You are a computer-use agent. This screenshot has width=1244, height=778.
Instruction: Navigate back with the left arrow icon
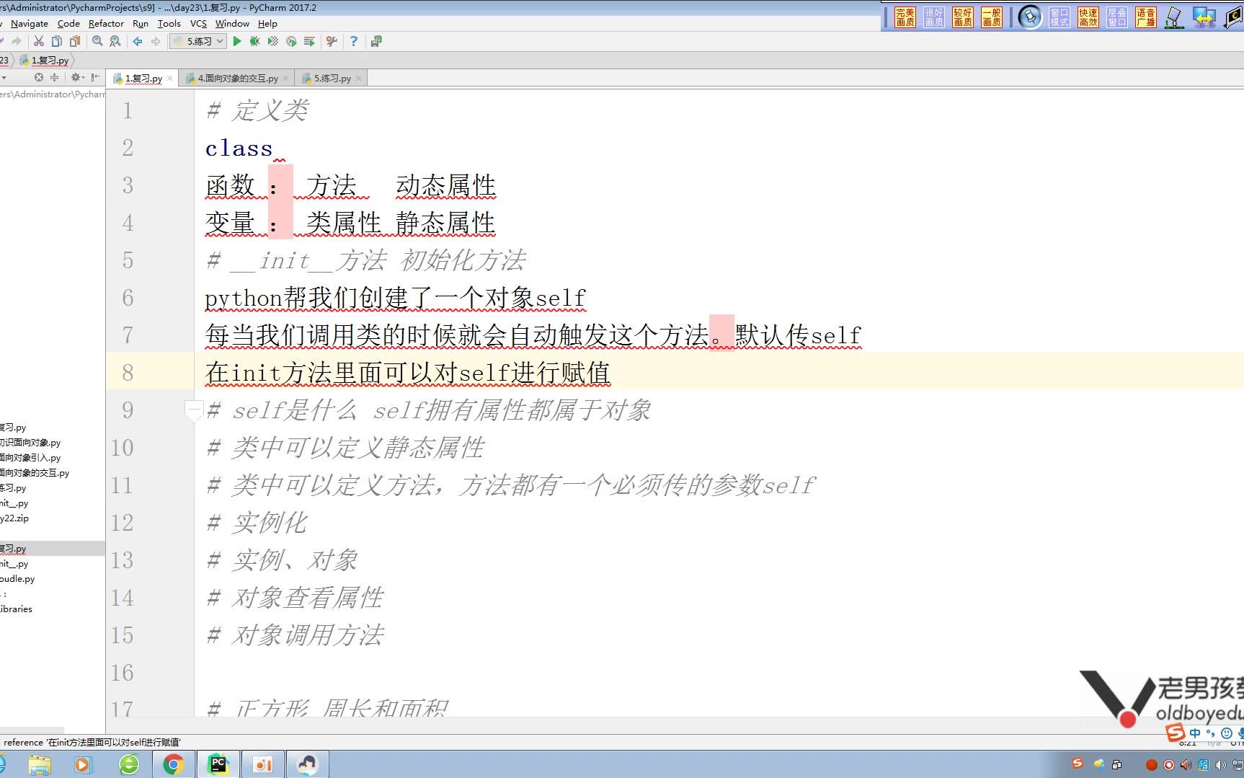(138, 41)
